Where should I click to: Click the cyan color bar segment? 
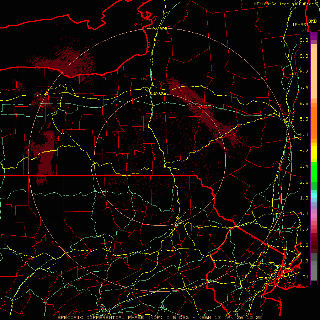point(314,196)
